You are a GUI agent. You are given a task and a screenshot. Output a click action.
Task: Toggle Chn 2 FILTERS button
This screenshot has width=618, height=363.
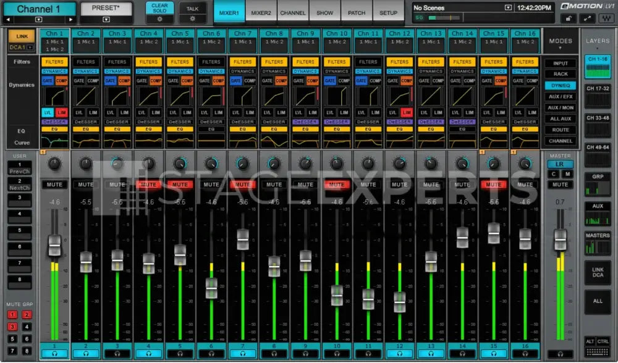pos(85,62)
